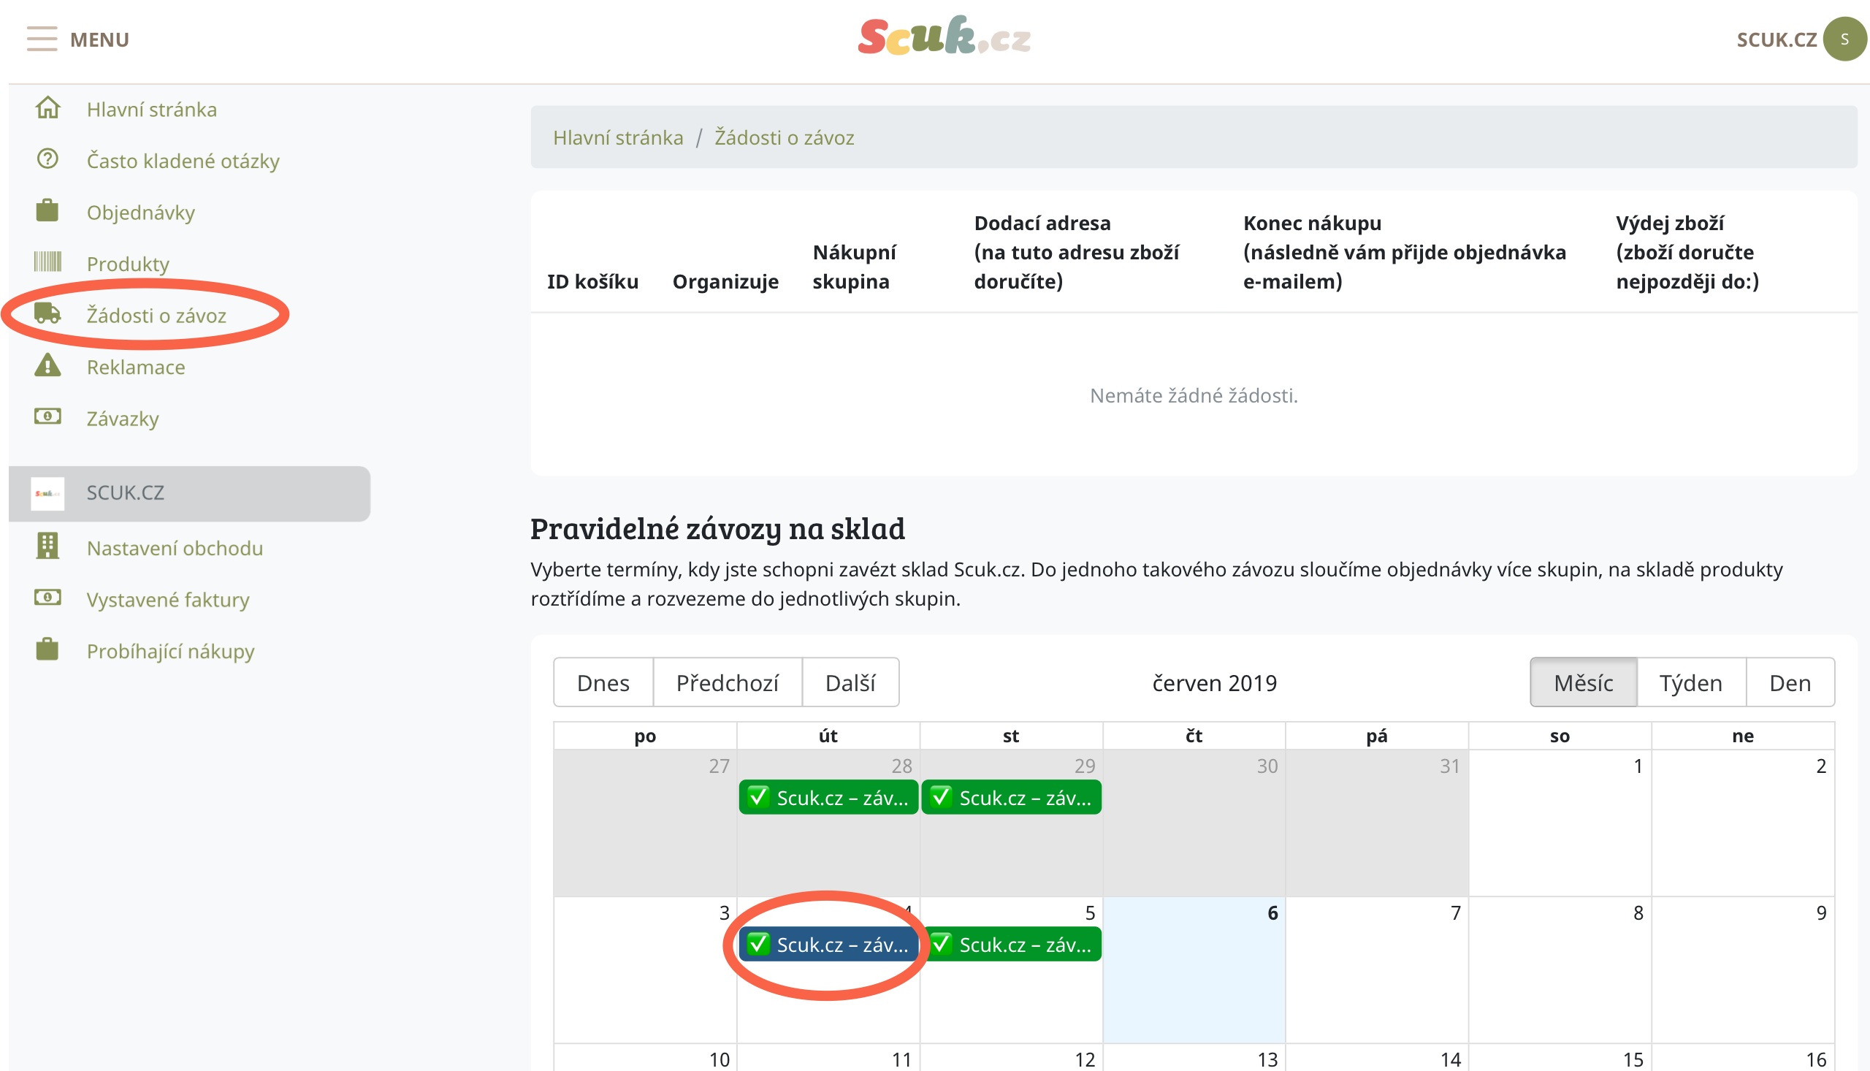Click the Hlavní stránka breadcrumb link
The height and width of the screenshot is (1071, 1870).
click(x=619, y=137)
